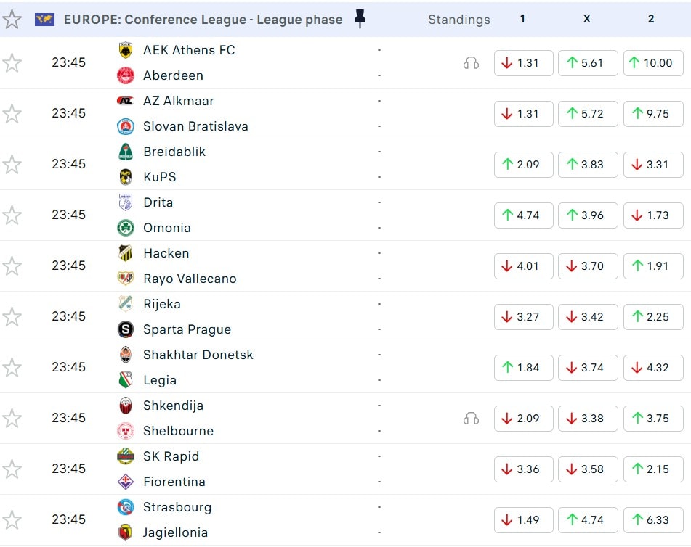Viewport: 691px width, 547px height.
Task: Click the headphones icon for Shkendija match
Action: tap(471, 419)
